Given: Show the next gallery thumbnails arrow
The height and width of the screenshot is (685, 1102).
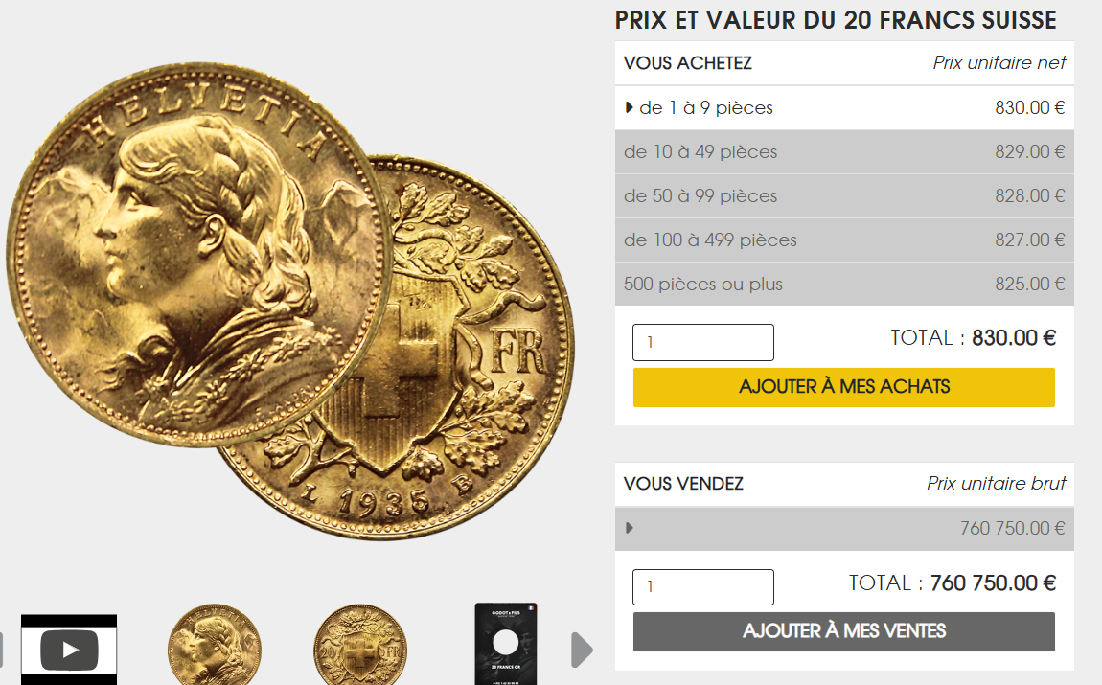Looking at the screenshot, I should 582,650.
